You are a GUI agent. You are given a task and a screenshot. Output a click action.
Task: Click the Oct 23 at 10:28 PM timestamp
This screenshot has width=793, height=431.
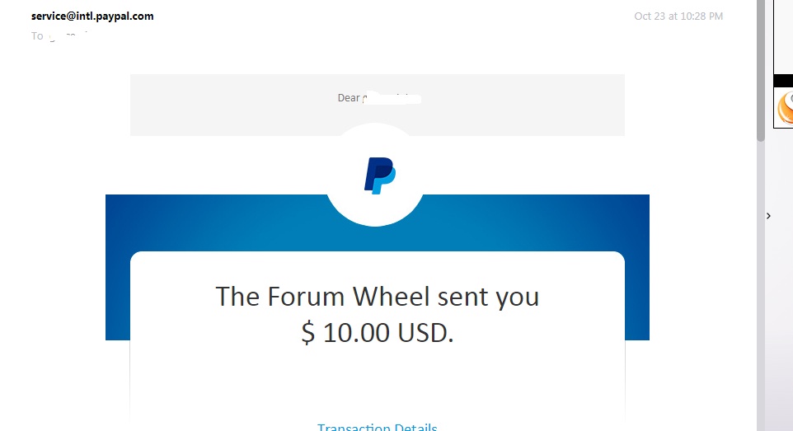[x=678, y=16]
